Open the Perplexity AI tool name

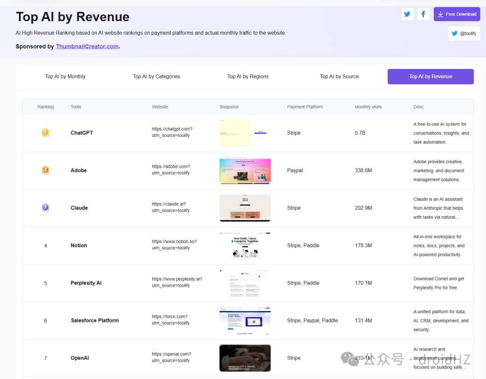pyautogui.click(x=86, y=283)
